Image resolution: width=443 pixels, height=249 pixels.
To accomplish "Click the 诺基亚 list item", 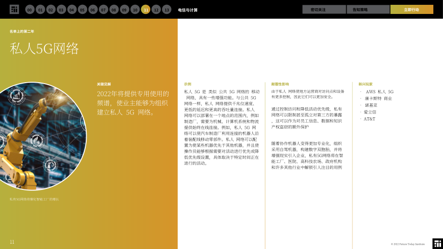I will (371, 105).
